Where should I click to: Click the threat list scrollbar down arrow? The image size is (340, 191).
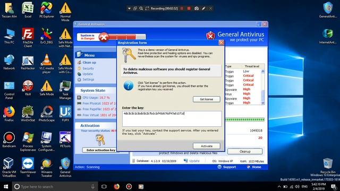coord(263,103)
